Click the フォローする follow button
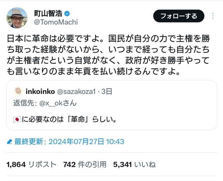 click(x=179, y=16)
